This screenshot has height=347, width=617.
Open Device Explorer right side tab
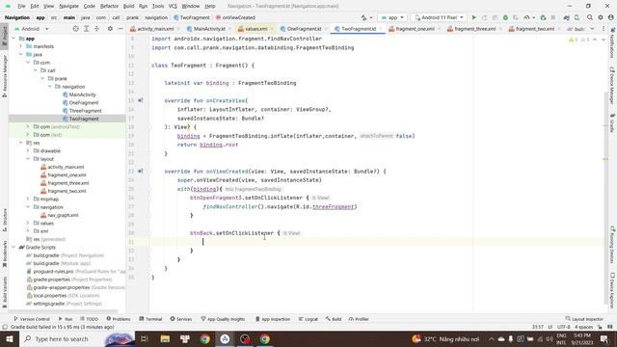pos(612,290)
